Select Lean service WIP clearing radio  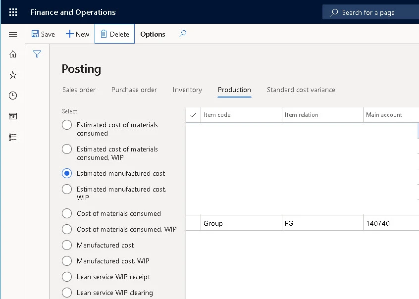[x=67, y=293]
